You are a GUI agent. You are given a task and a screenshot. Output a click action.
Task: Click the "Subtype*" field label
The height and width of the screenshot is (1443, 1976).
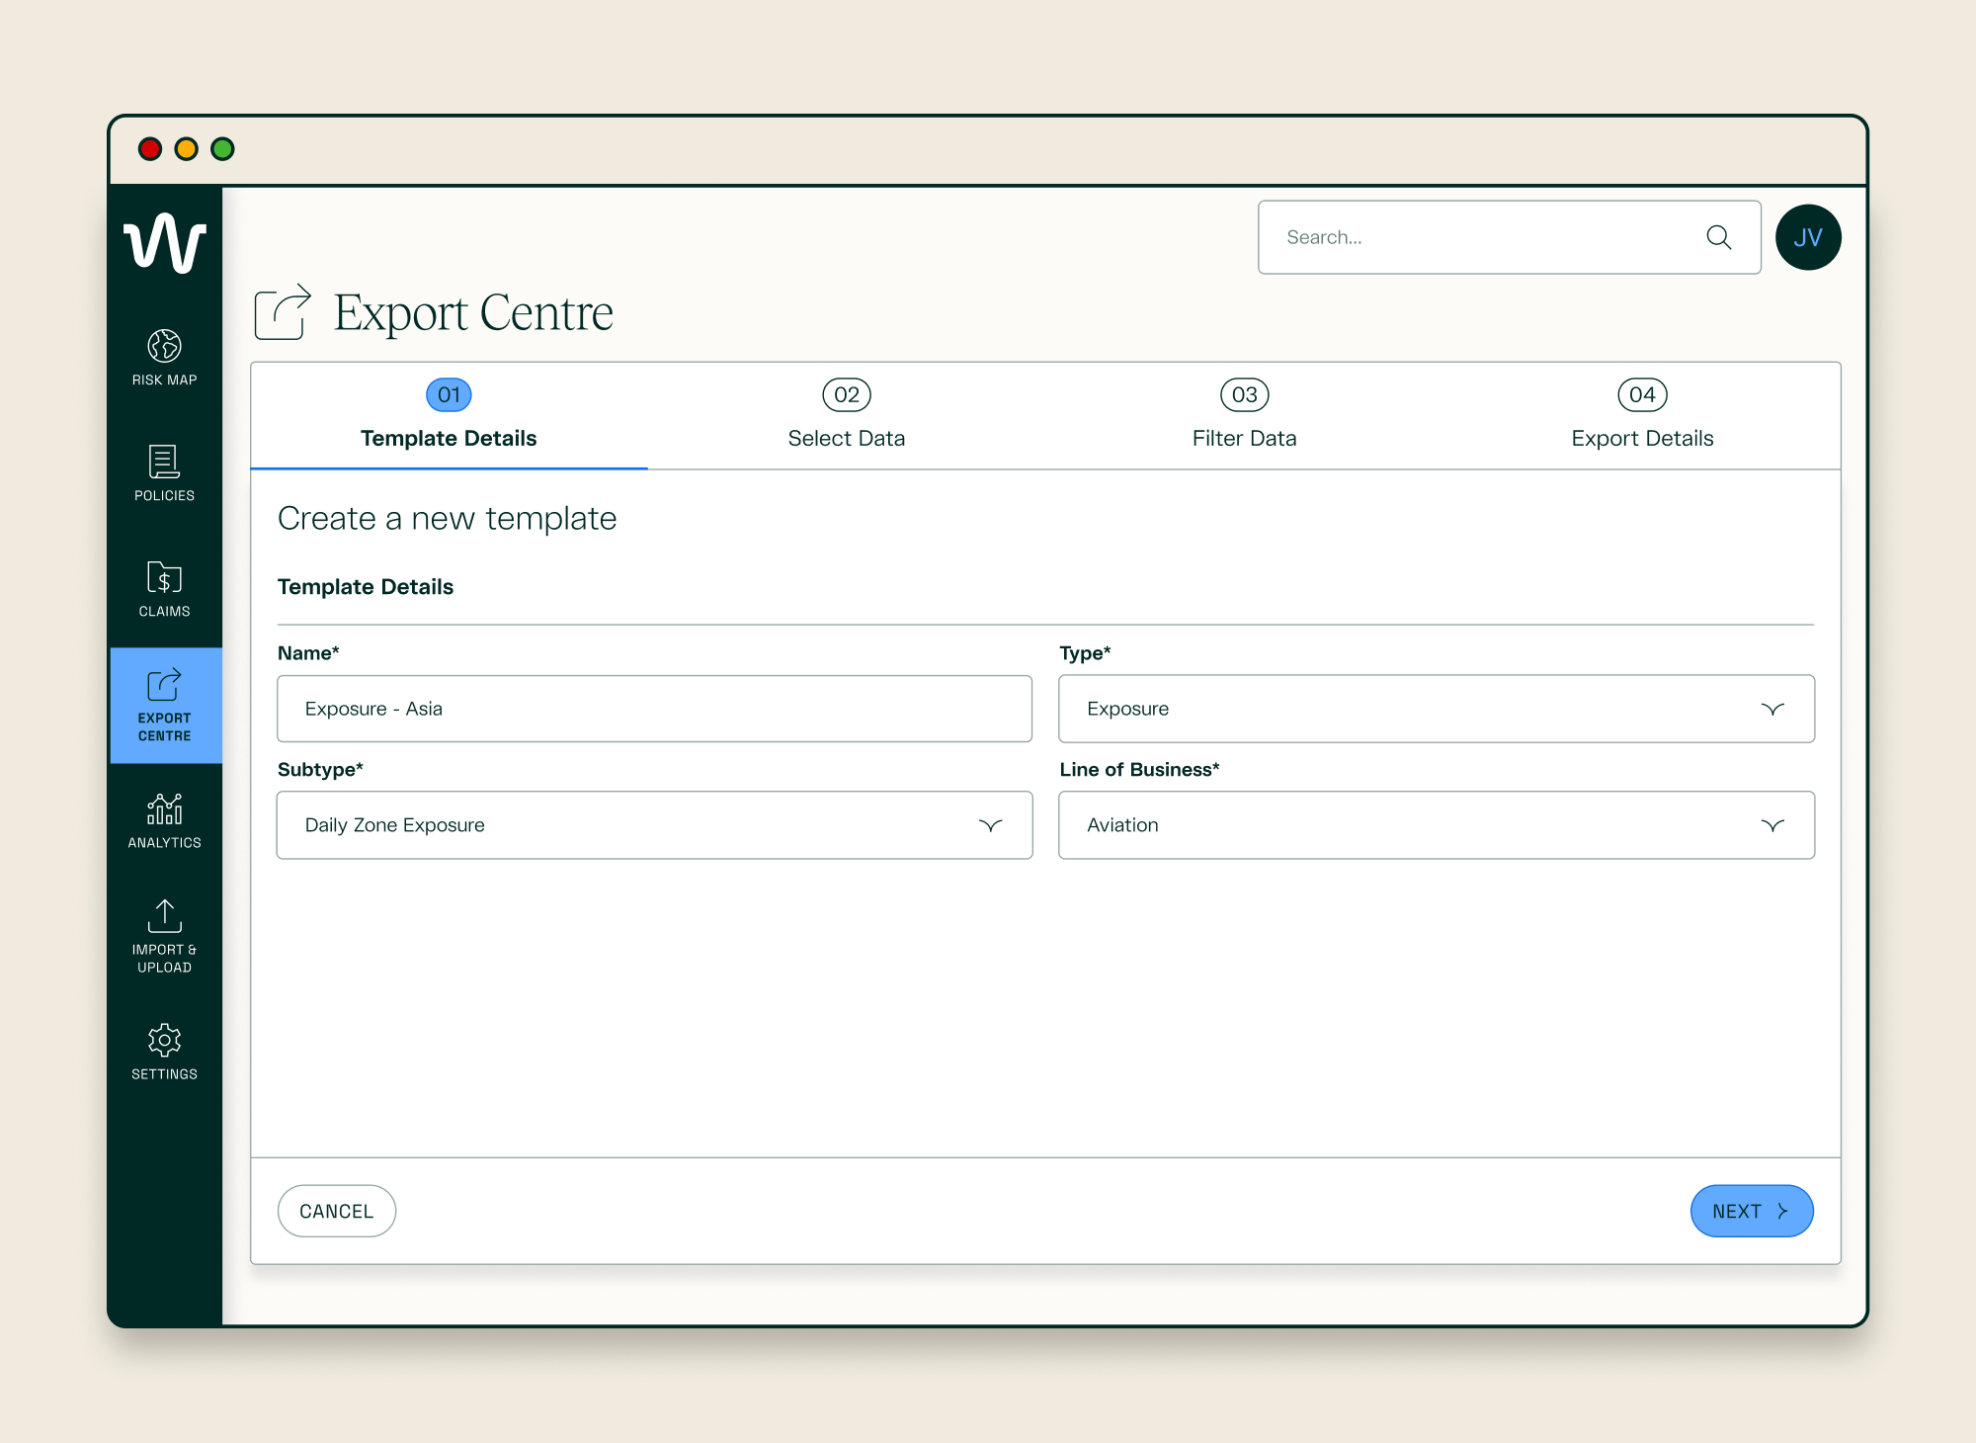click(x=320, y=770)
